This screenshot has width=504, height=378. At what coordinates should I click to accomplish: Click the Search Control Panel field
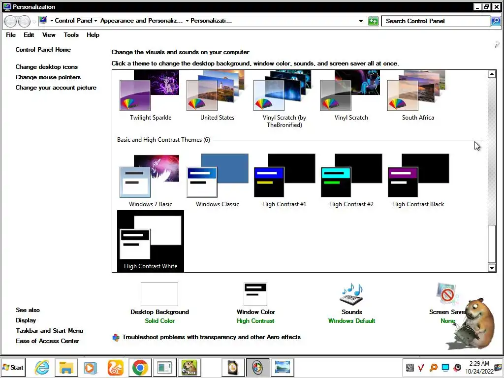coord(436,21)
